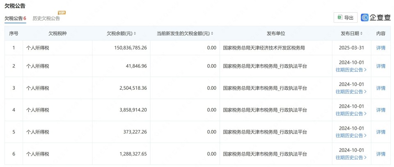Open 详情 for row 5

[x=381, y=132]
